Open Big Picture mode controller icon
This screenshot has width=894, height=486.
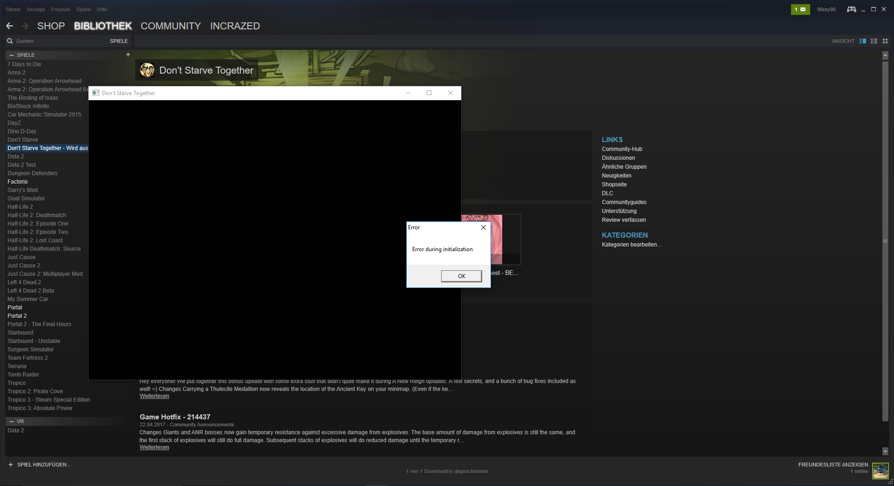pyautogui.click(x=852, y=9)
